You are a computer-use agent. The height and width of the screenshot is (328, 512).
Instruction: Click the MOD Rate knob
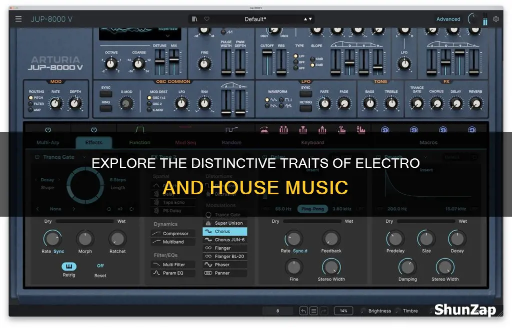(x=55, y=104)
